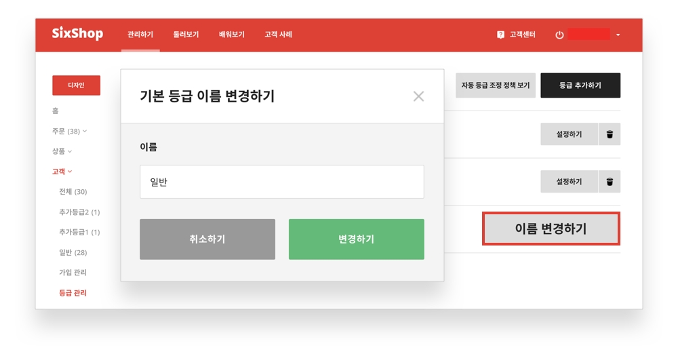The image size is (678, 354).
Task: Click the 이름 text input field
Action: pos(281,182)
